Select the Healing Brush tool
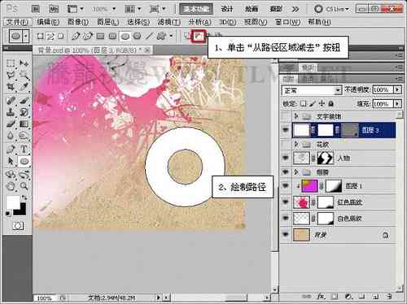The image size is (407, 304). click(x=11, y=101)
